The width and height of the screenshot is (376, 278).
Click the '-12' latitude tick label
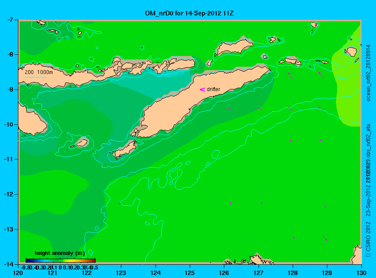(9, 195)
